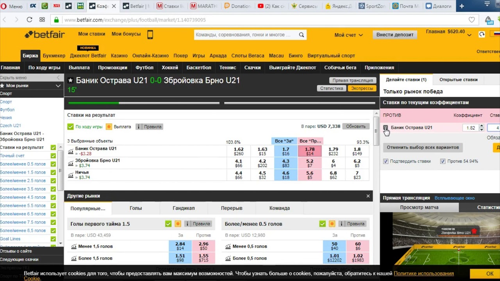Image resolution: width=500 pixels, height=281 pixels.
Task: Open chart icon for Ничья
Action: 71,175
